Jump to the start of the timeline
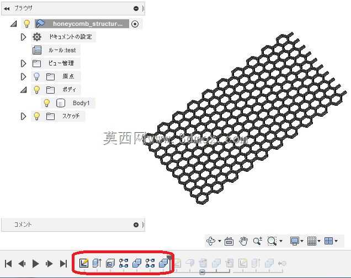Image resolution: width=351 pixels, height=278 pixels. 8,264
